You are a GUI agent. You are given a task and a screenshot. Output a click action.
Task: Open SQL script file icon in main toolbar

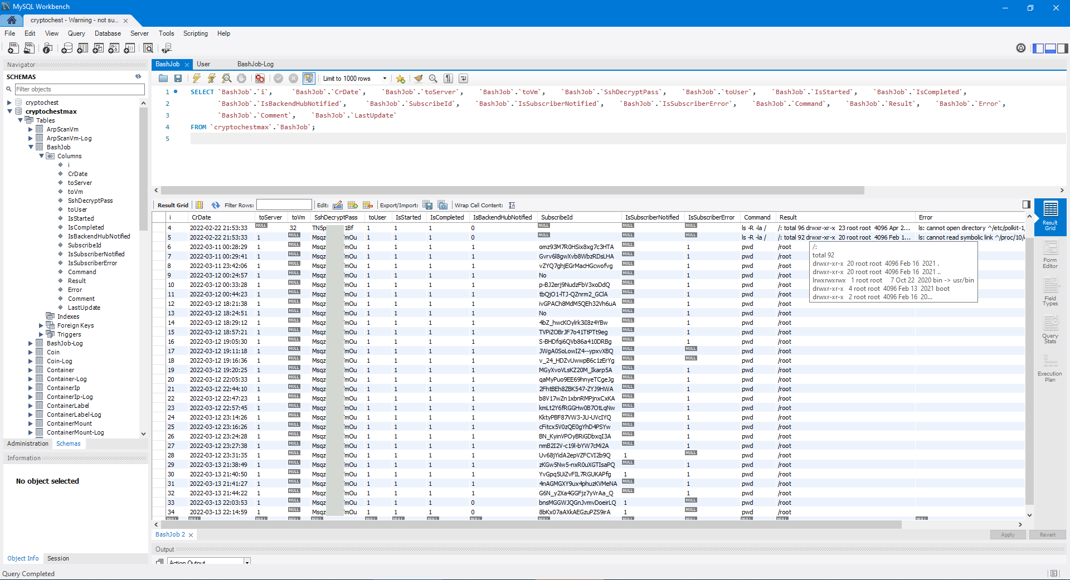coord(29,48)
